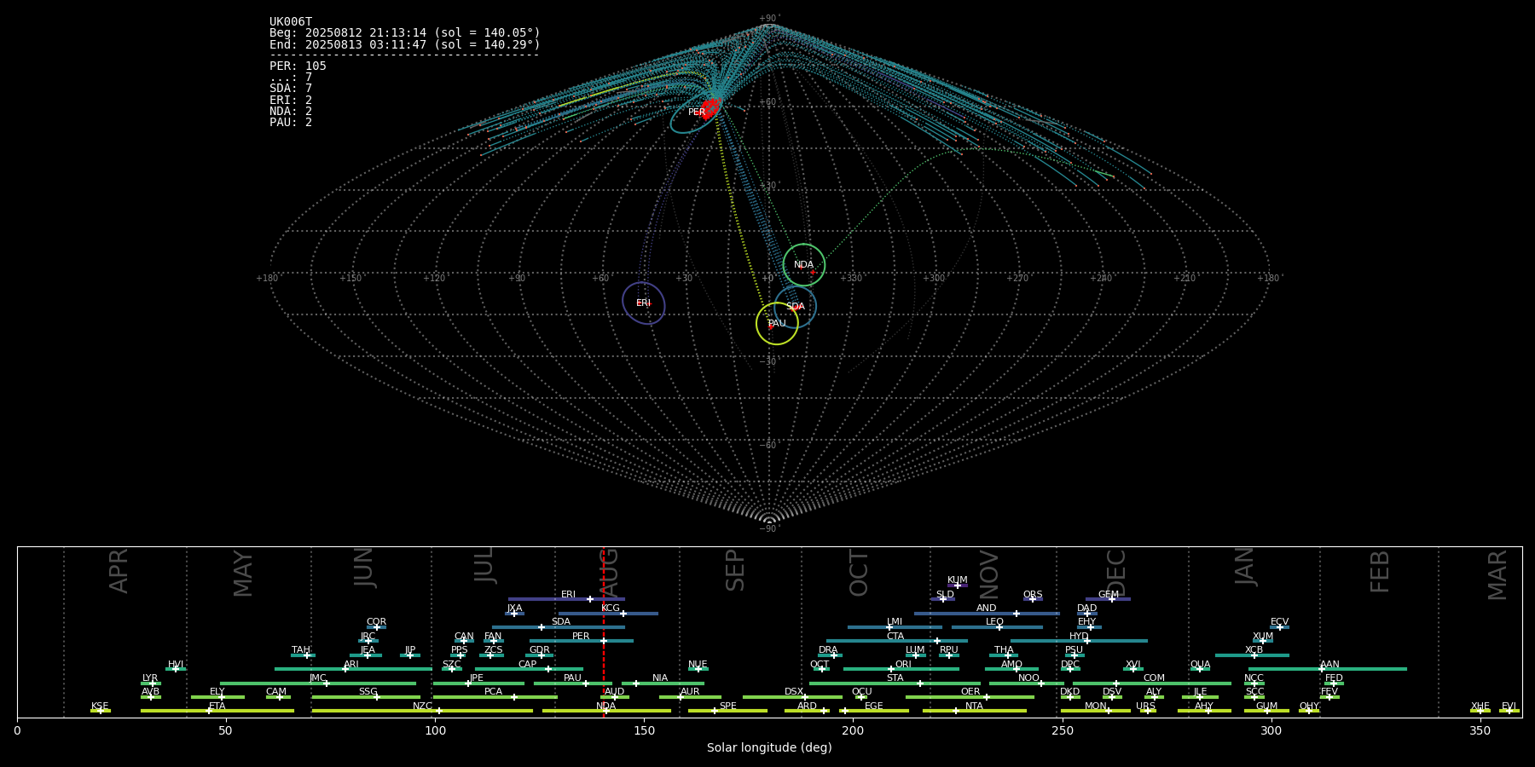Select the XCB shower bar in the timeline
Screen dimensions: 1535x767
coord(1252,655)
